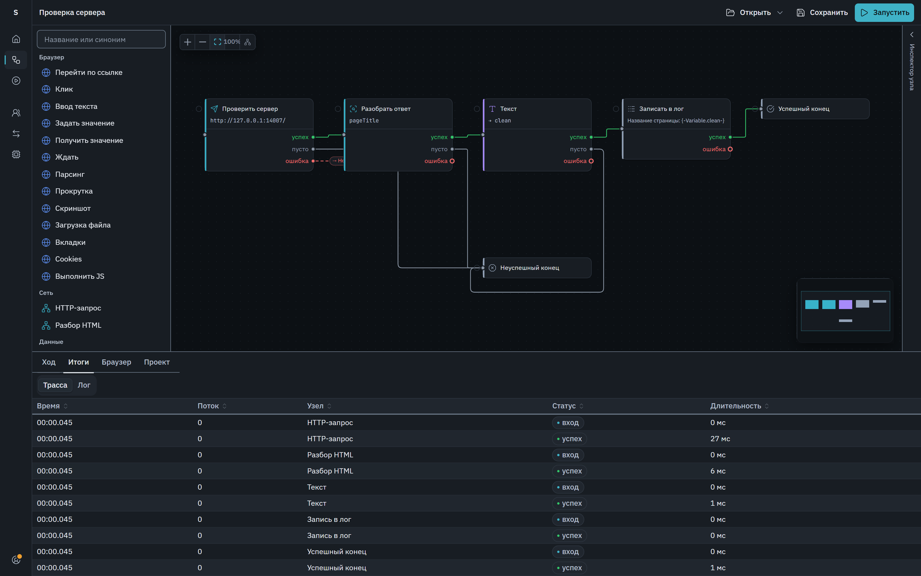Sort table by Узел column

tap(319, 406)
